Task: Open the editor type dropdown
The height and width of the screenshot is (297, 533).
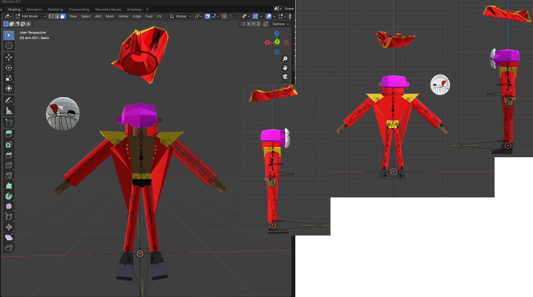Action: [x=8, y=16]
